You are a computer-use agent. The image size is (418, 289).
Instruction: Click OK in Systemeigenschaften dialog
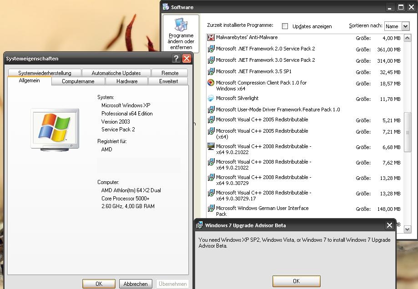[x=99, y=284]
